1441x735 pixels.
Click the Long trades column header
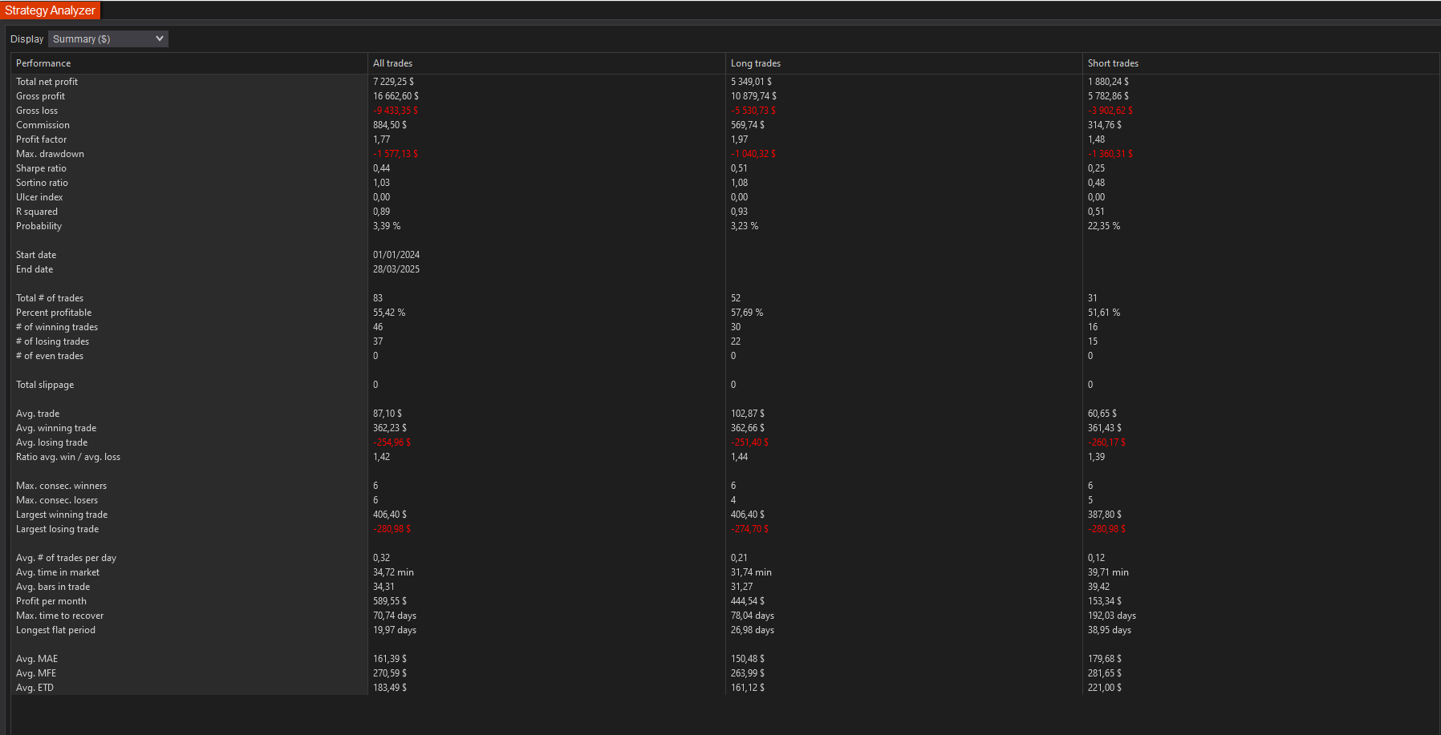(x=756, y=63)
